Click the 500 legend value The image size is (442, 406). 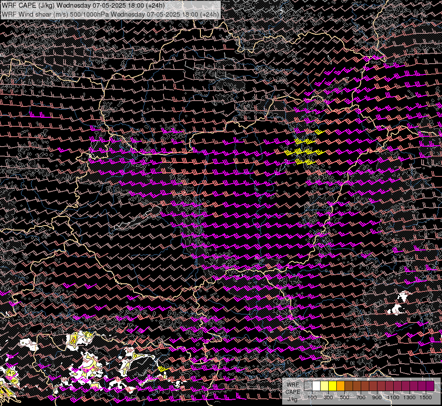344,397
